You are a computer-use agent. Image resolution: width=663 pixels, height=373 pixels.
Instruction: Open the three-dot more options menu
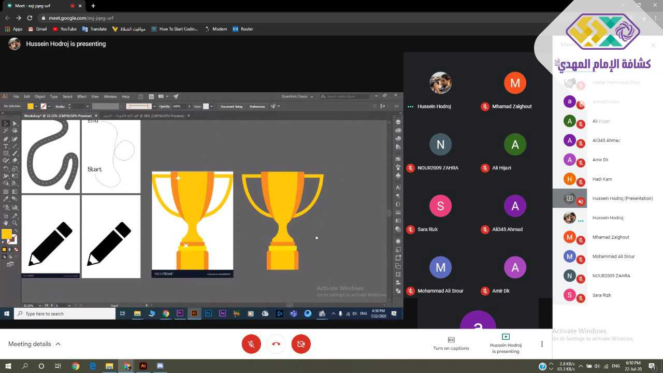[x=542, y=344]
